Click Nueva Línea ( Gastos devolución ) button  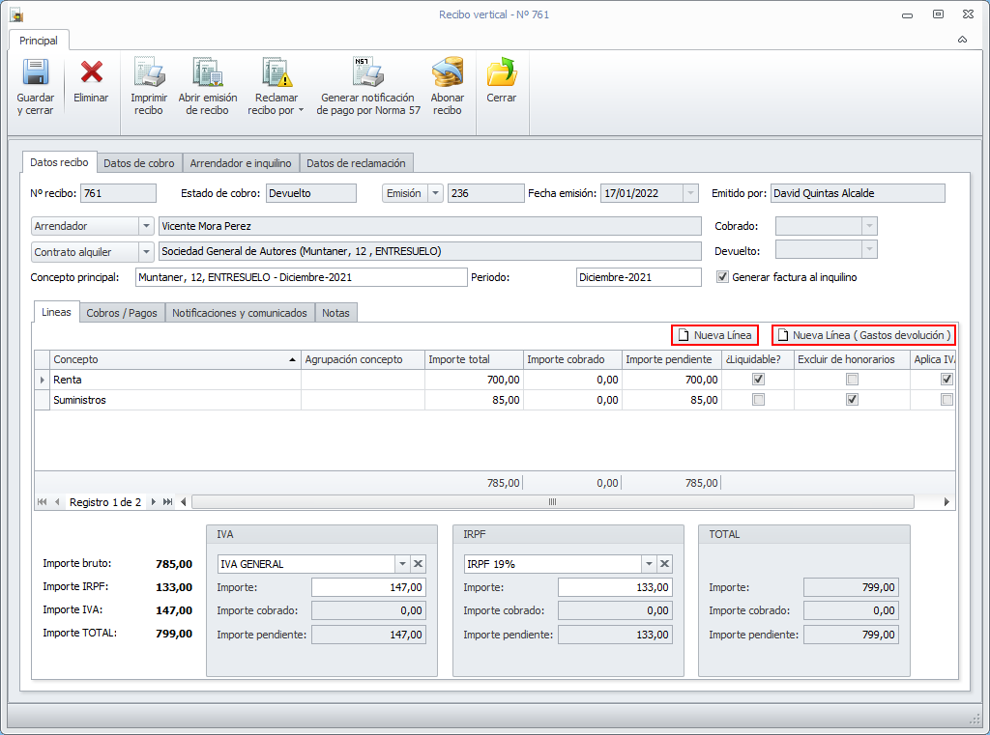tap(864, 335)
